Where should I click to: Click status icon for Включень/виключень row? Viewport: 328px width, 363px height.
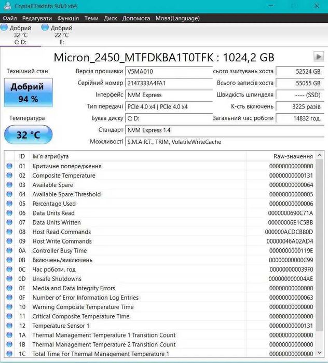click(x=9, y=260)
